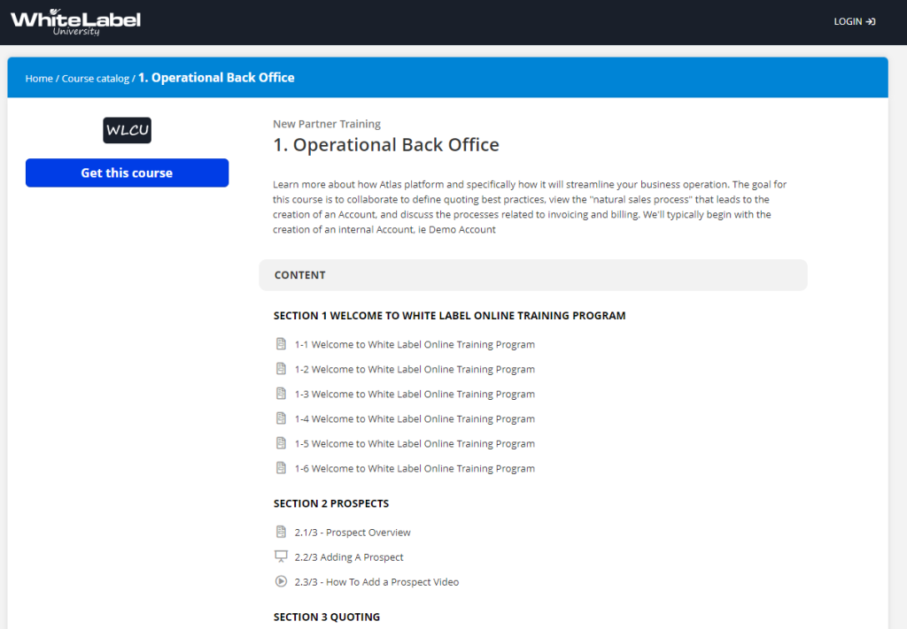Click the document icon beside lesson 1-1
The width and height of the screenshot is (907, 629).
(281, 344)
